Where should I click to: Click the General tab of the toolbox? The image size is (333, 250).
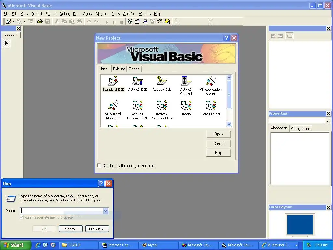(11, 35)
